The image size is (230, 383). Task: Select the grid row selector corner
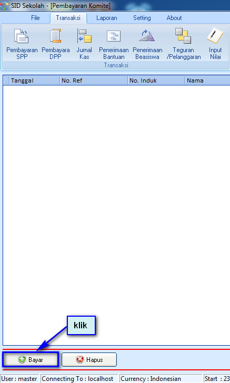6,80
